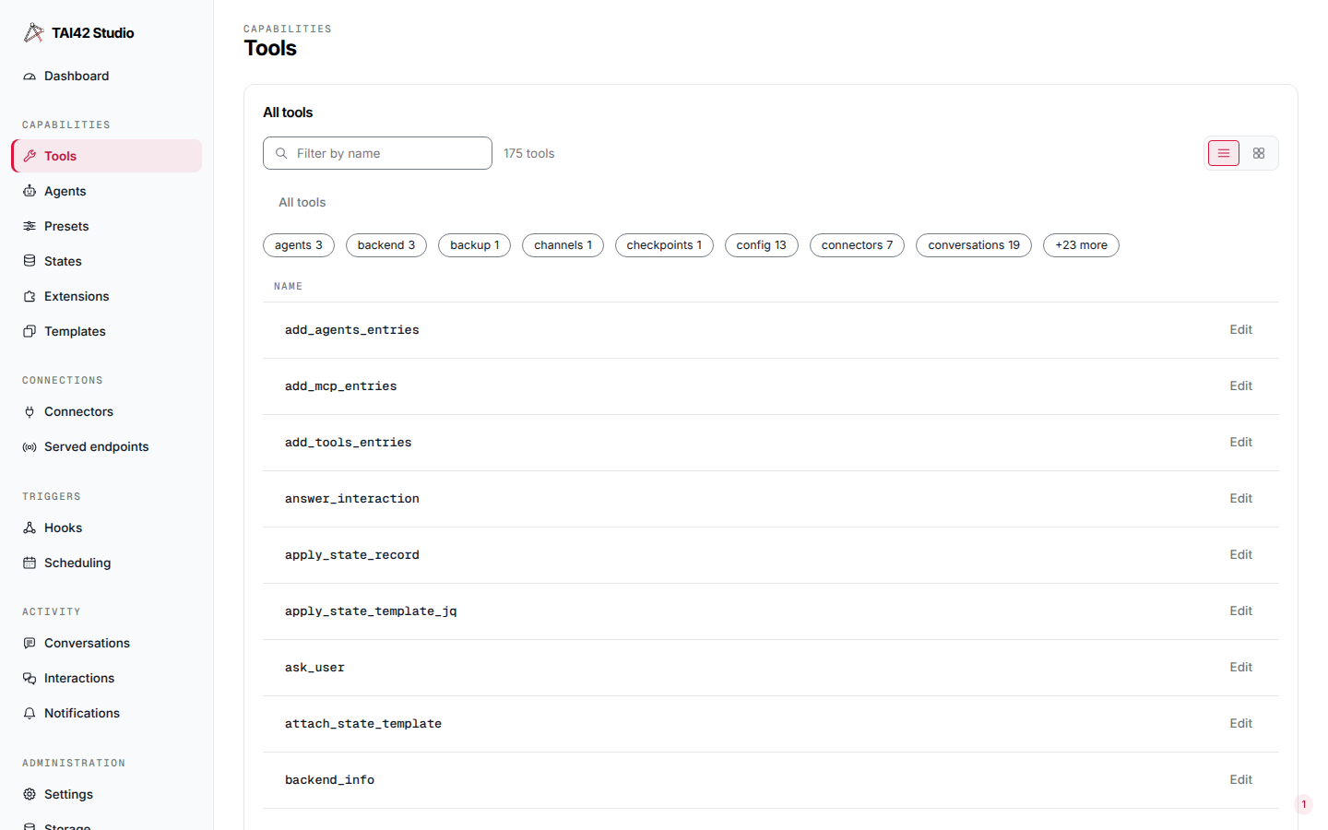Click the Notifications bell icon
Screen dimensions: 1328x830
pos(30,713)
